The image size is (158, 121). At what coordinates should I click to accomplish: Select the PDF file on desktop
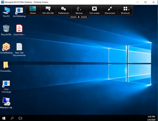[x=19, y=30]
